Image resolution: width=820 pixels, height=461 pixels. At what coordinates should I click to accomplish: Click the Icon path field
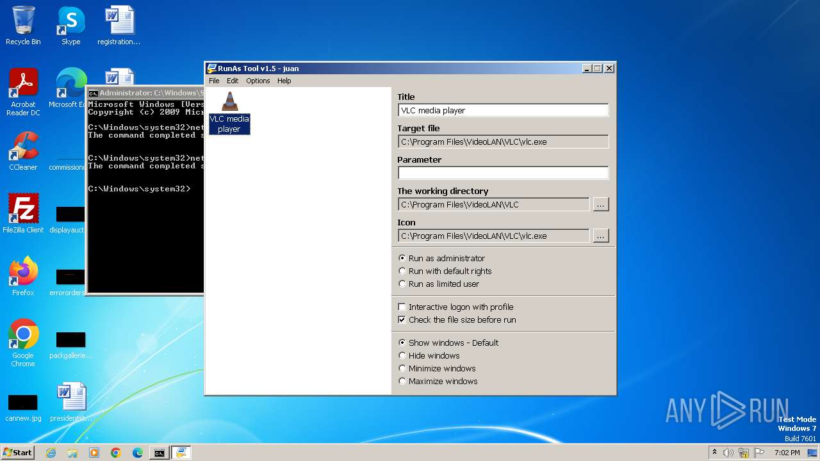click(x=493, y=236)
